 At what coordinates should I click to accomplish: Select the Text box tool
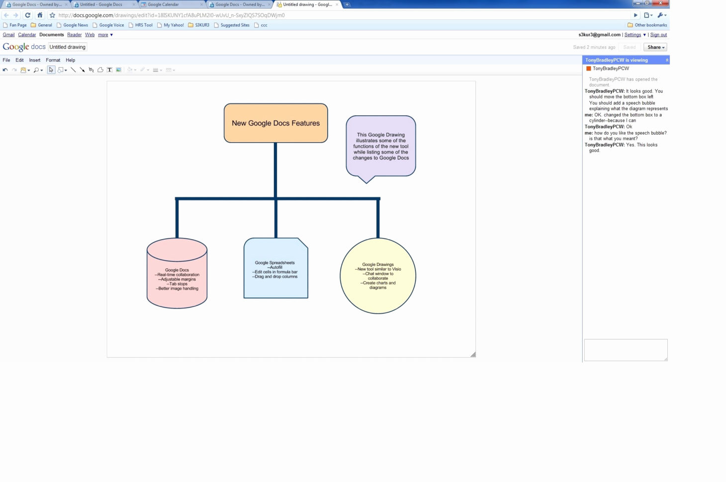click(x=109, y=70)
